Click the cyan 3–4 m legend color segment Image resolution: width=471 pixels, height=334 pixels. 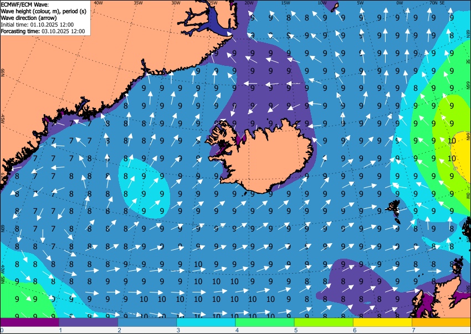point(206,322)
